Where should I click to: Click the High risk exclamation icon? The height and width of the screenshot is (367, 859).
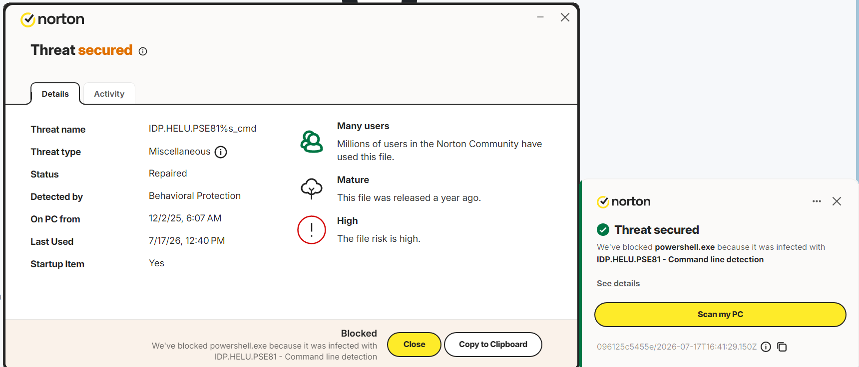click(312, 230)
